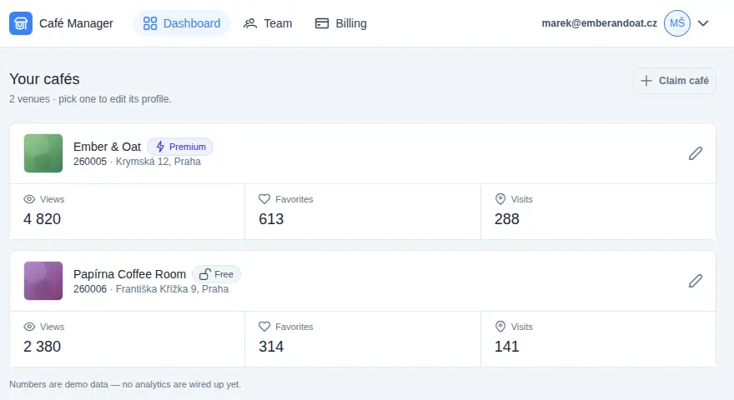Click the favorites value 314
This screenshot has width=734, height=400.
coord(271,346)
